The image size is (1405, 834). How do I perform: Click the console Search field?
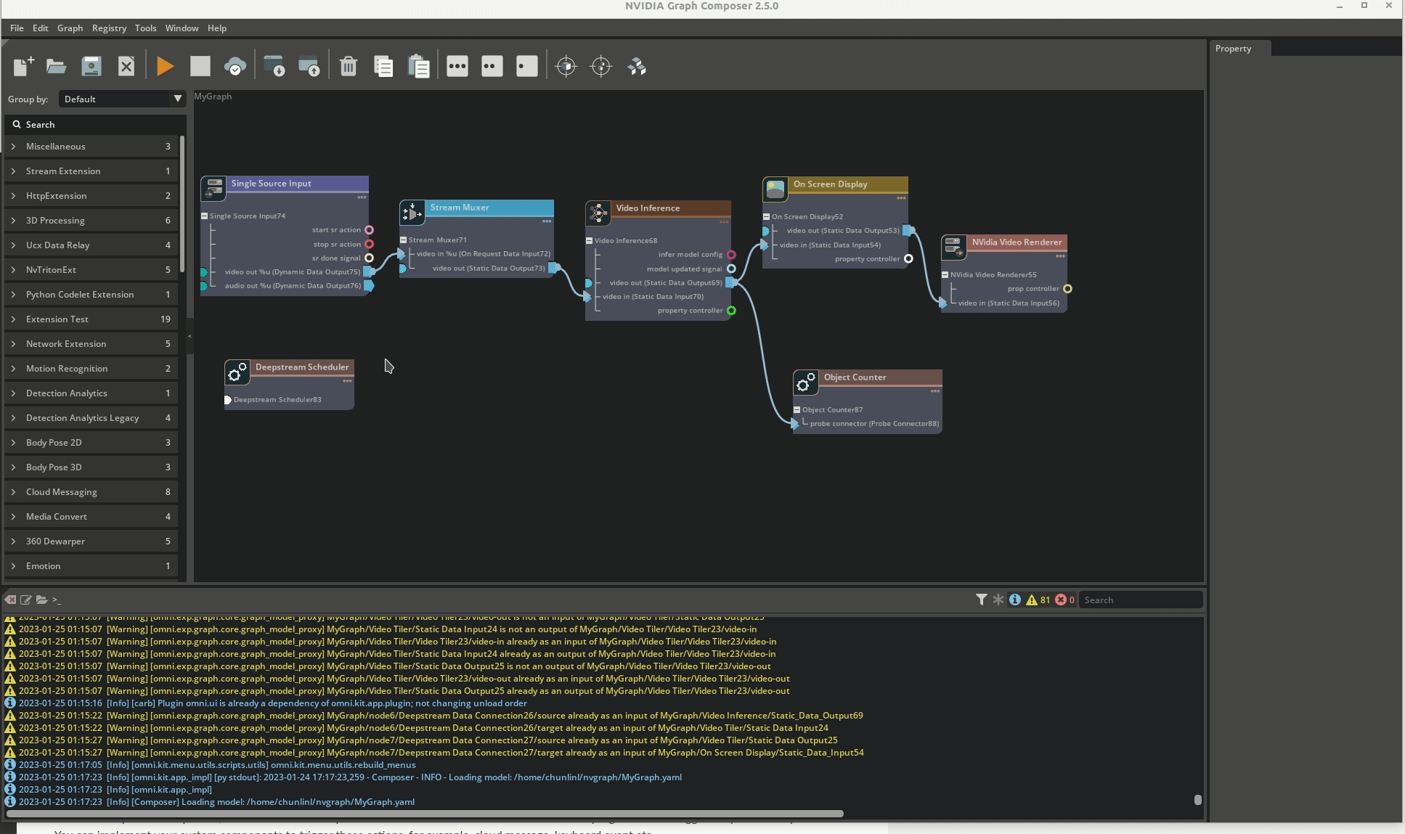coord(1140,600)
